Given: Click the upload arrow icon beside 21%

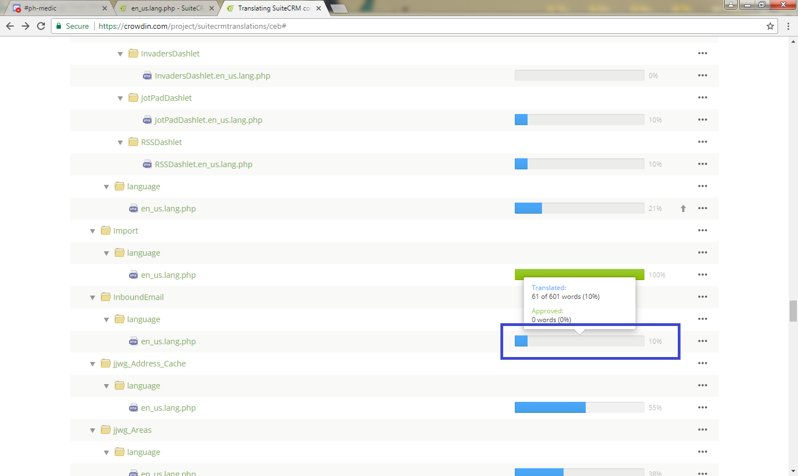Looking at the screenshot, I should click(683, 208).
